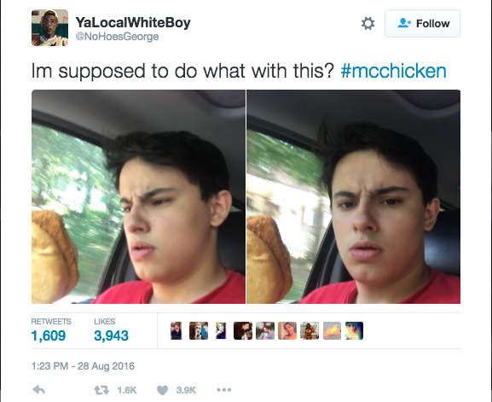492x402 pixels.
Task: Open the right photo in the tweet
Action: point(353,196)
